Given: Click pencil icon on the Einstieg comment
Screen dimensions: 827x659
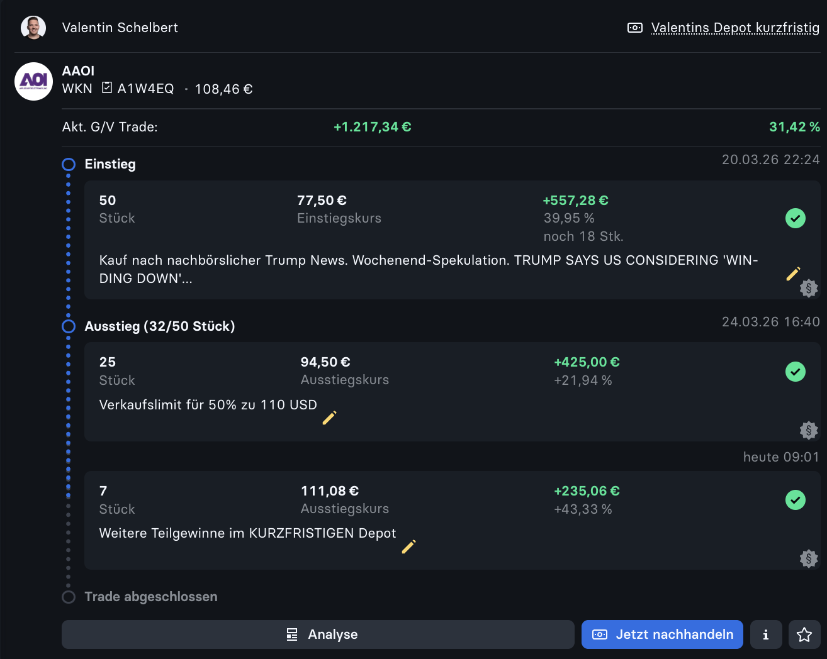Looking at the screenshot, I should [793, 274].
